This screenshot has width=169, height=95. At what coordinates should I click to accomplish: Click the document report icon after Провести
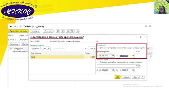(x=58, y=31)
